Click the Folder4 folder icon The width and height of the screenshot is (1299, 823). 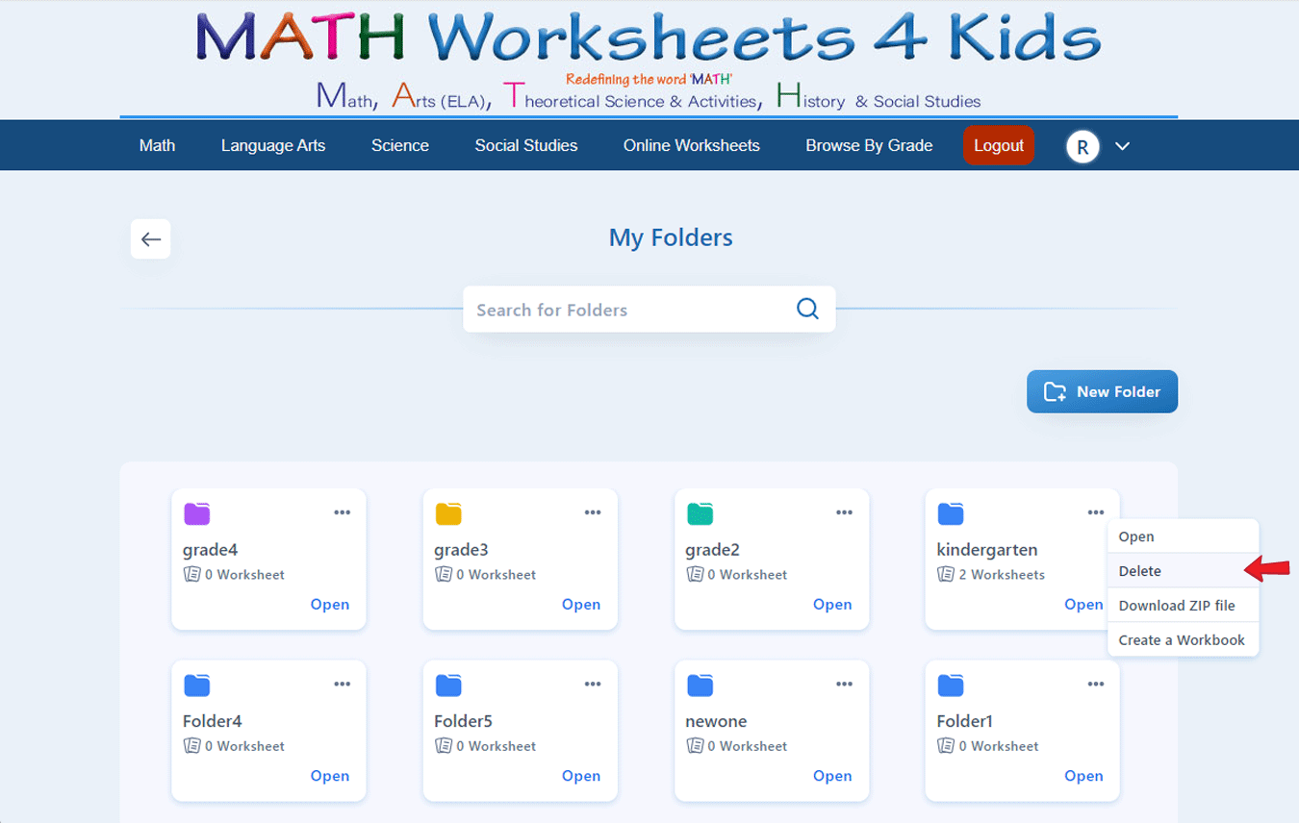tap(197, 686)
